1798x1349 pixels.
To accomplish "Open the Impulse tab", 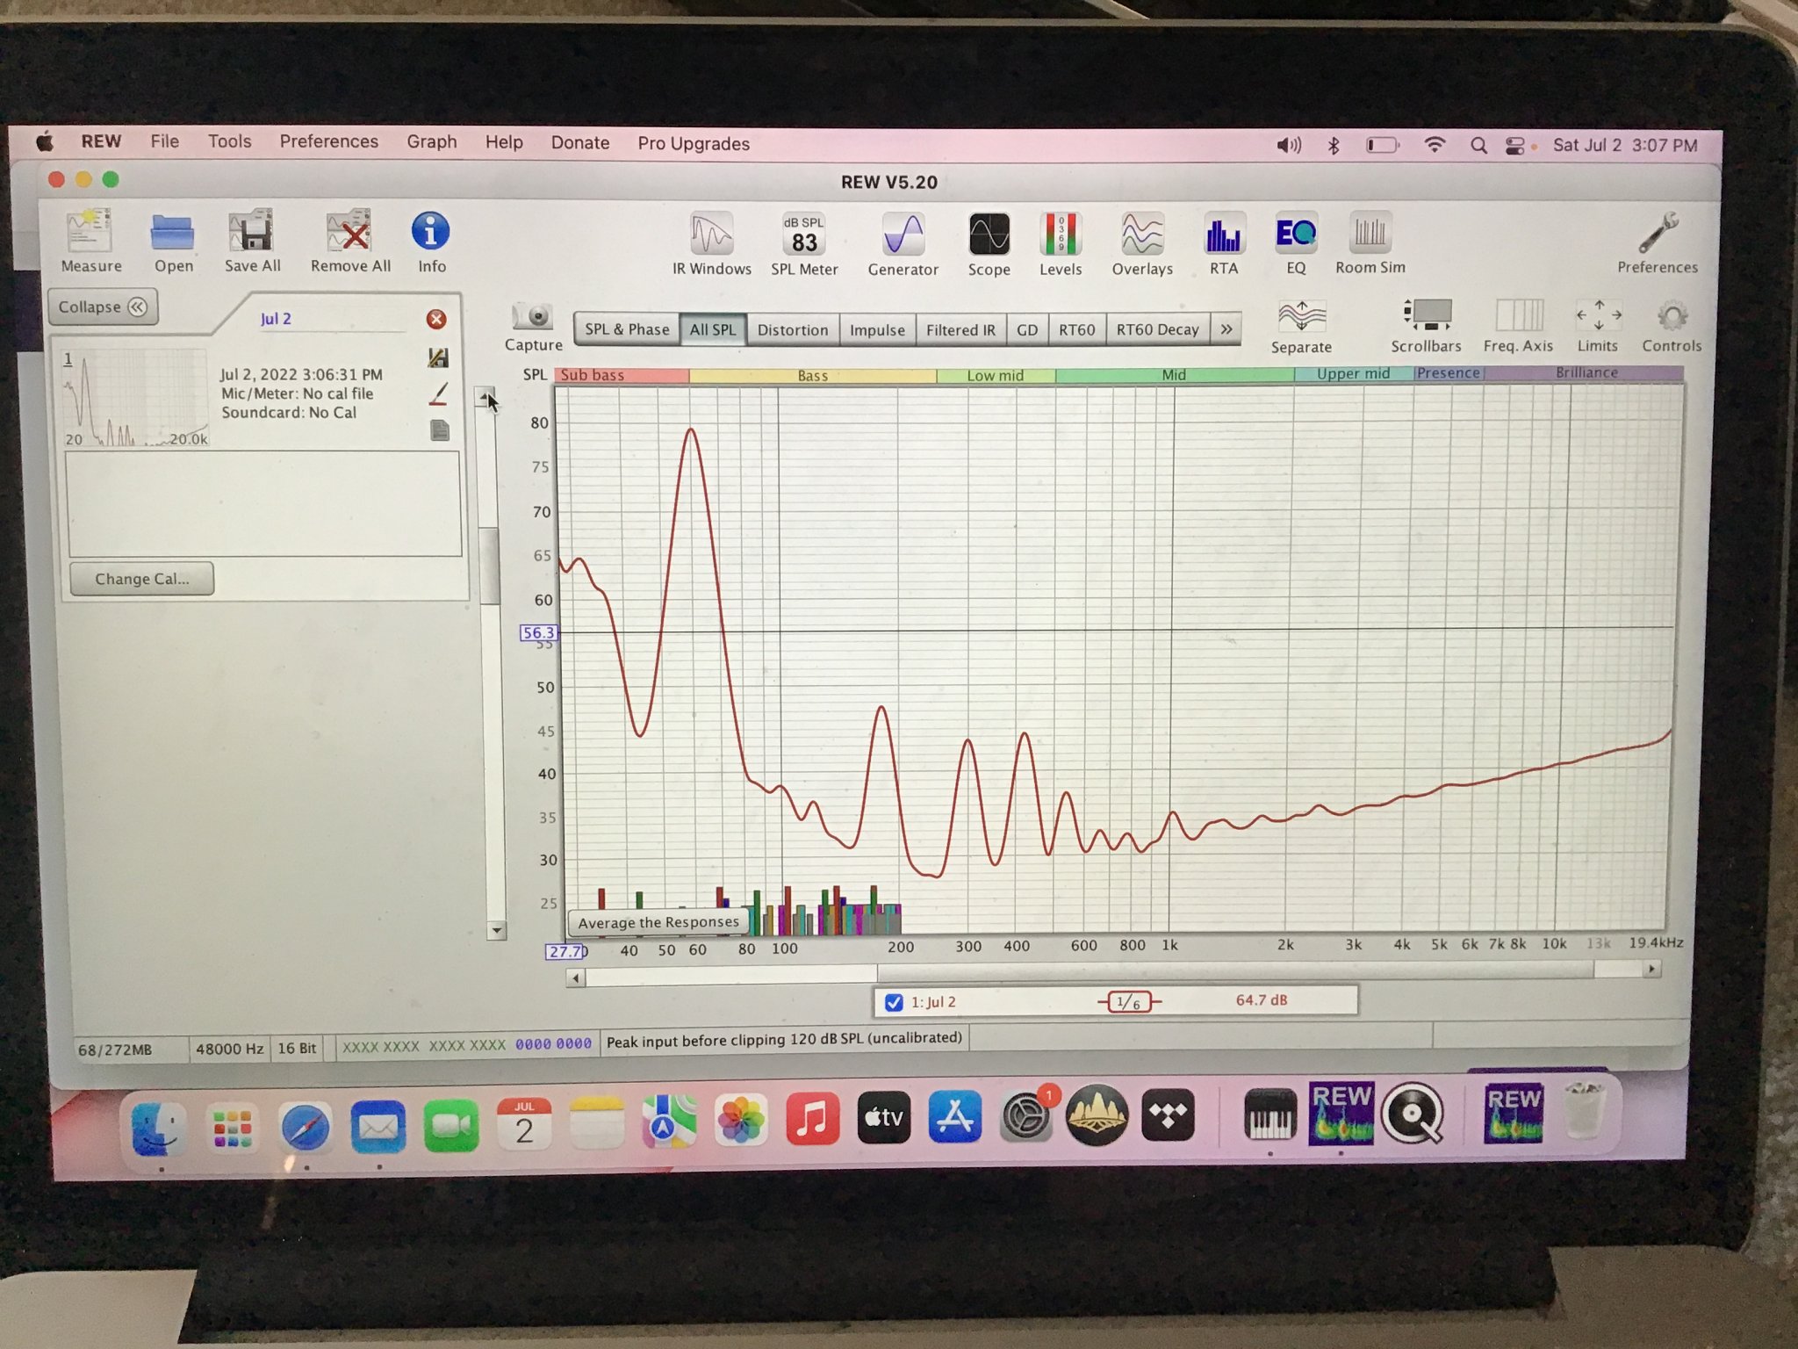I will tap(877, 329).
